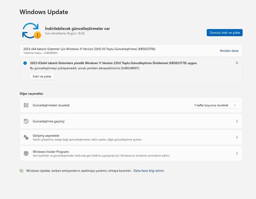Click the green leaf carbon emissions icon
Screen dimensions: 256x199
click(x=21, y=171)
